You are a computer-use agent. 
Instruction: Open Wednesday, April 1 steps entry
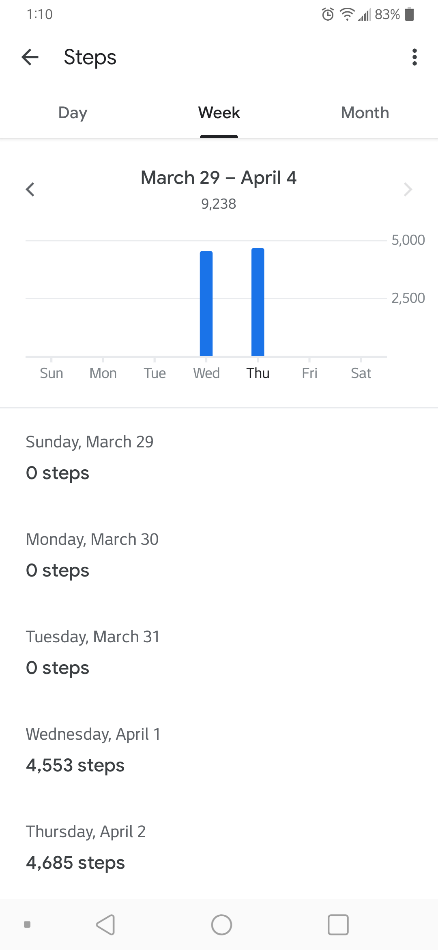point(219,750)
